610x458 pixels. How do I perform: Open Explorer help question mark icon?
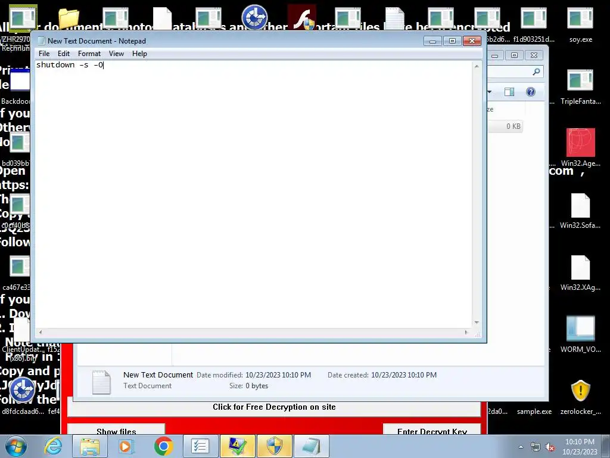click(x=531, y=92)
